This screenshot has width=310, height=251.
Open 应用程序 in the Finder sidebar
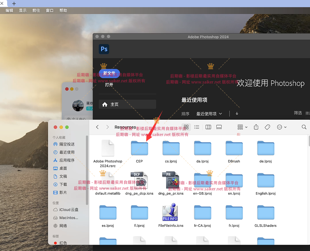pos(67,160)
